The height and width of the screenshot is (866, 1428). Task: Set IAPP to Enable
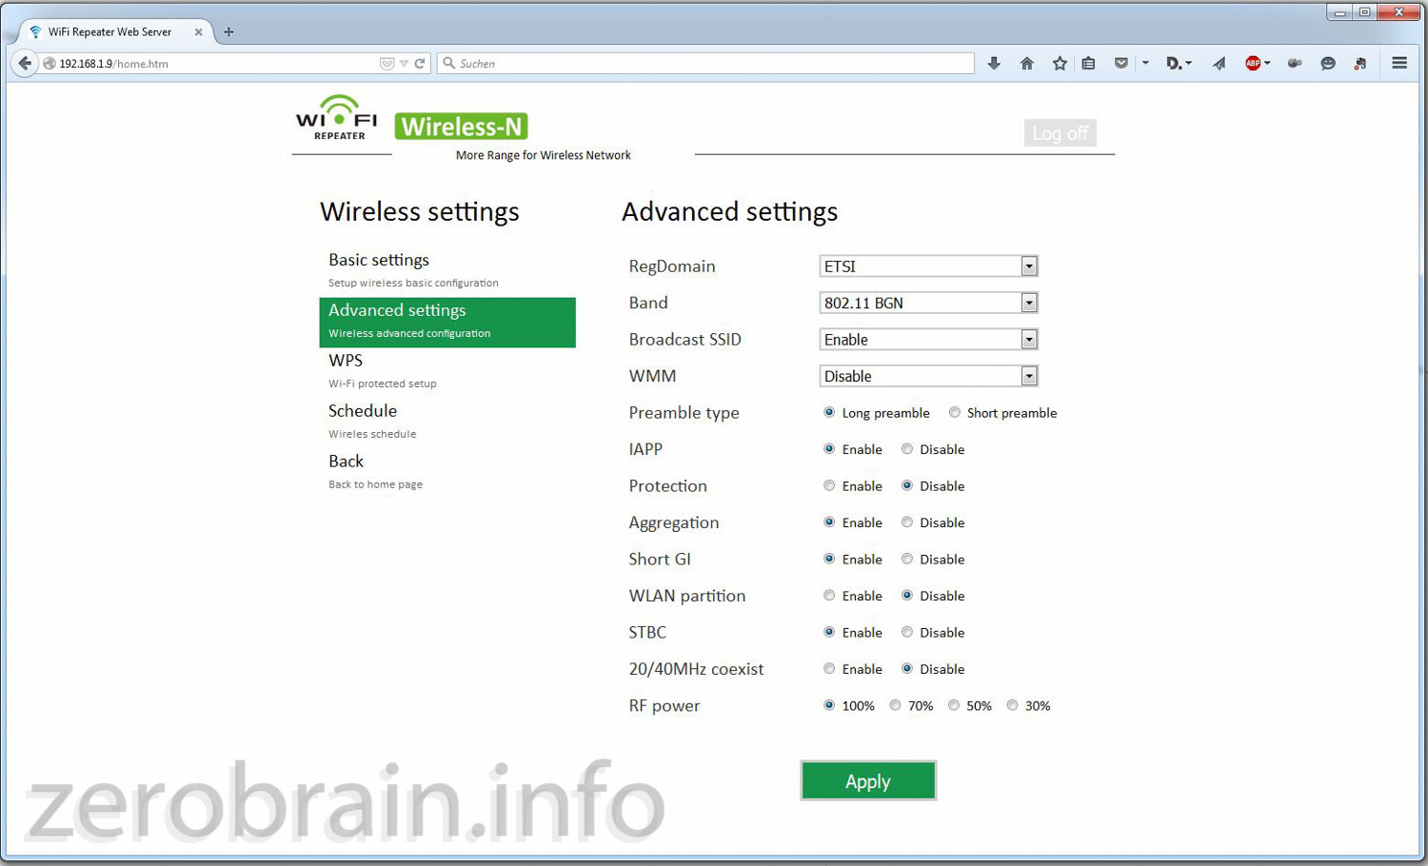[829, 449]
